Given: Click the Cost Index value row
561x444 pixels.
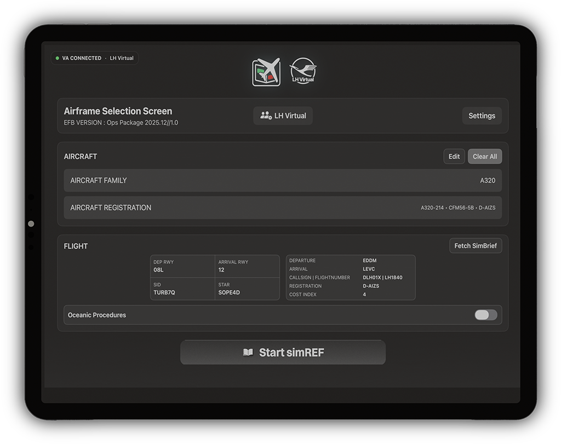Looking at the screenshot, I should click(x=350, y=295).
